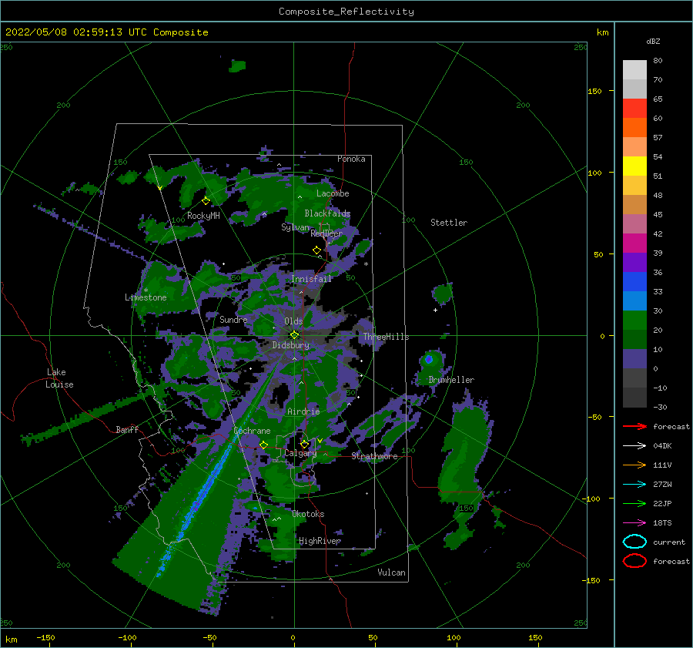Click the yellow diamond marker above Calgary
This screenshot has height=648, width=693.
pos(304,444)
